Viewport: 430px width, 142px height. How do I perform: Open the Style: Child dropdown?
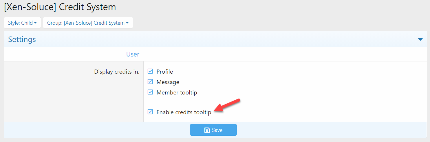point(22,23)
